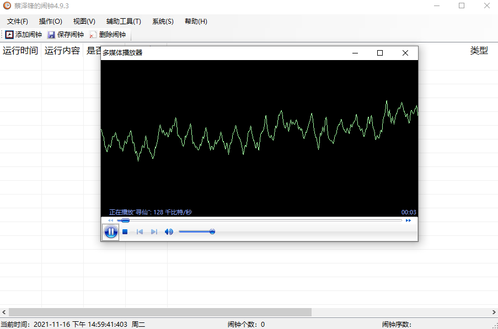
Task: Click the 正在播放 "寻仙" status text
Action: [x=151, y=212]
